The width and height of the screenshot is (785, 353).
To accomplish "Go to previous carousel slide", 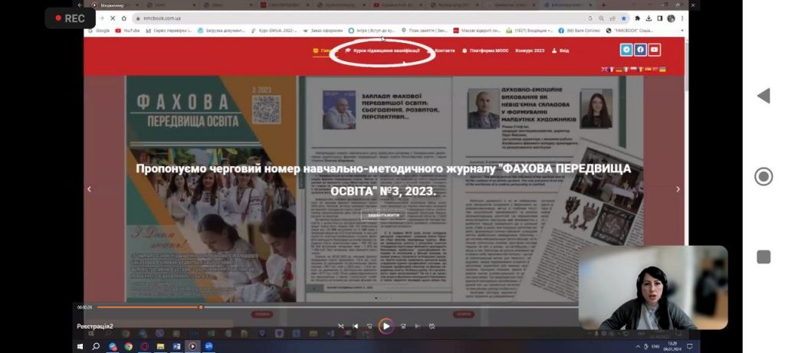I will tap(89, 189).
